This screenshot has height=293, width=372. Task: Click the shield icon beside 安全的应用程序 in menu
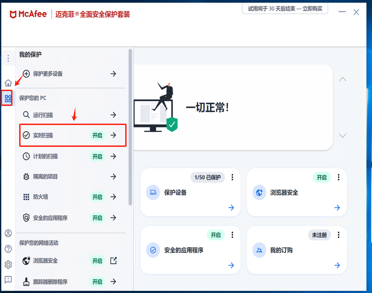coord(26,218)
